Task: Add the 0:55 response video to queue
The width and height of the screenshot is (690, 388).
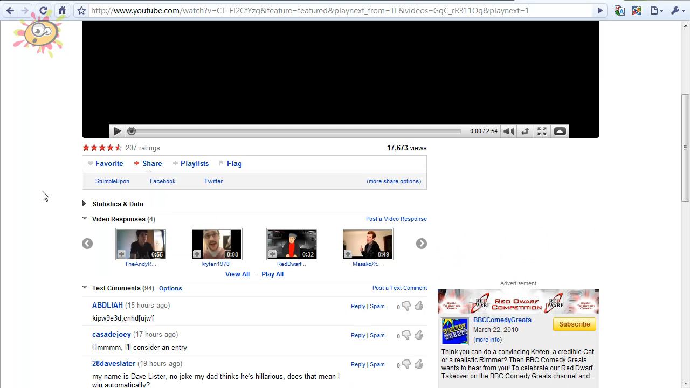Action: [x=122, y=254]
